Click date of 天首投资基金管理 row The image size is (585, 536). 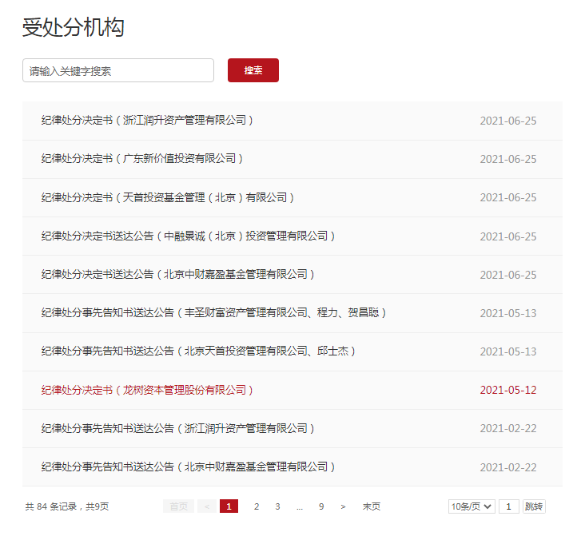(508, 197)
